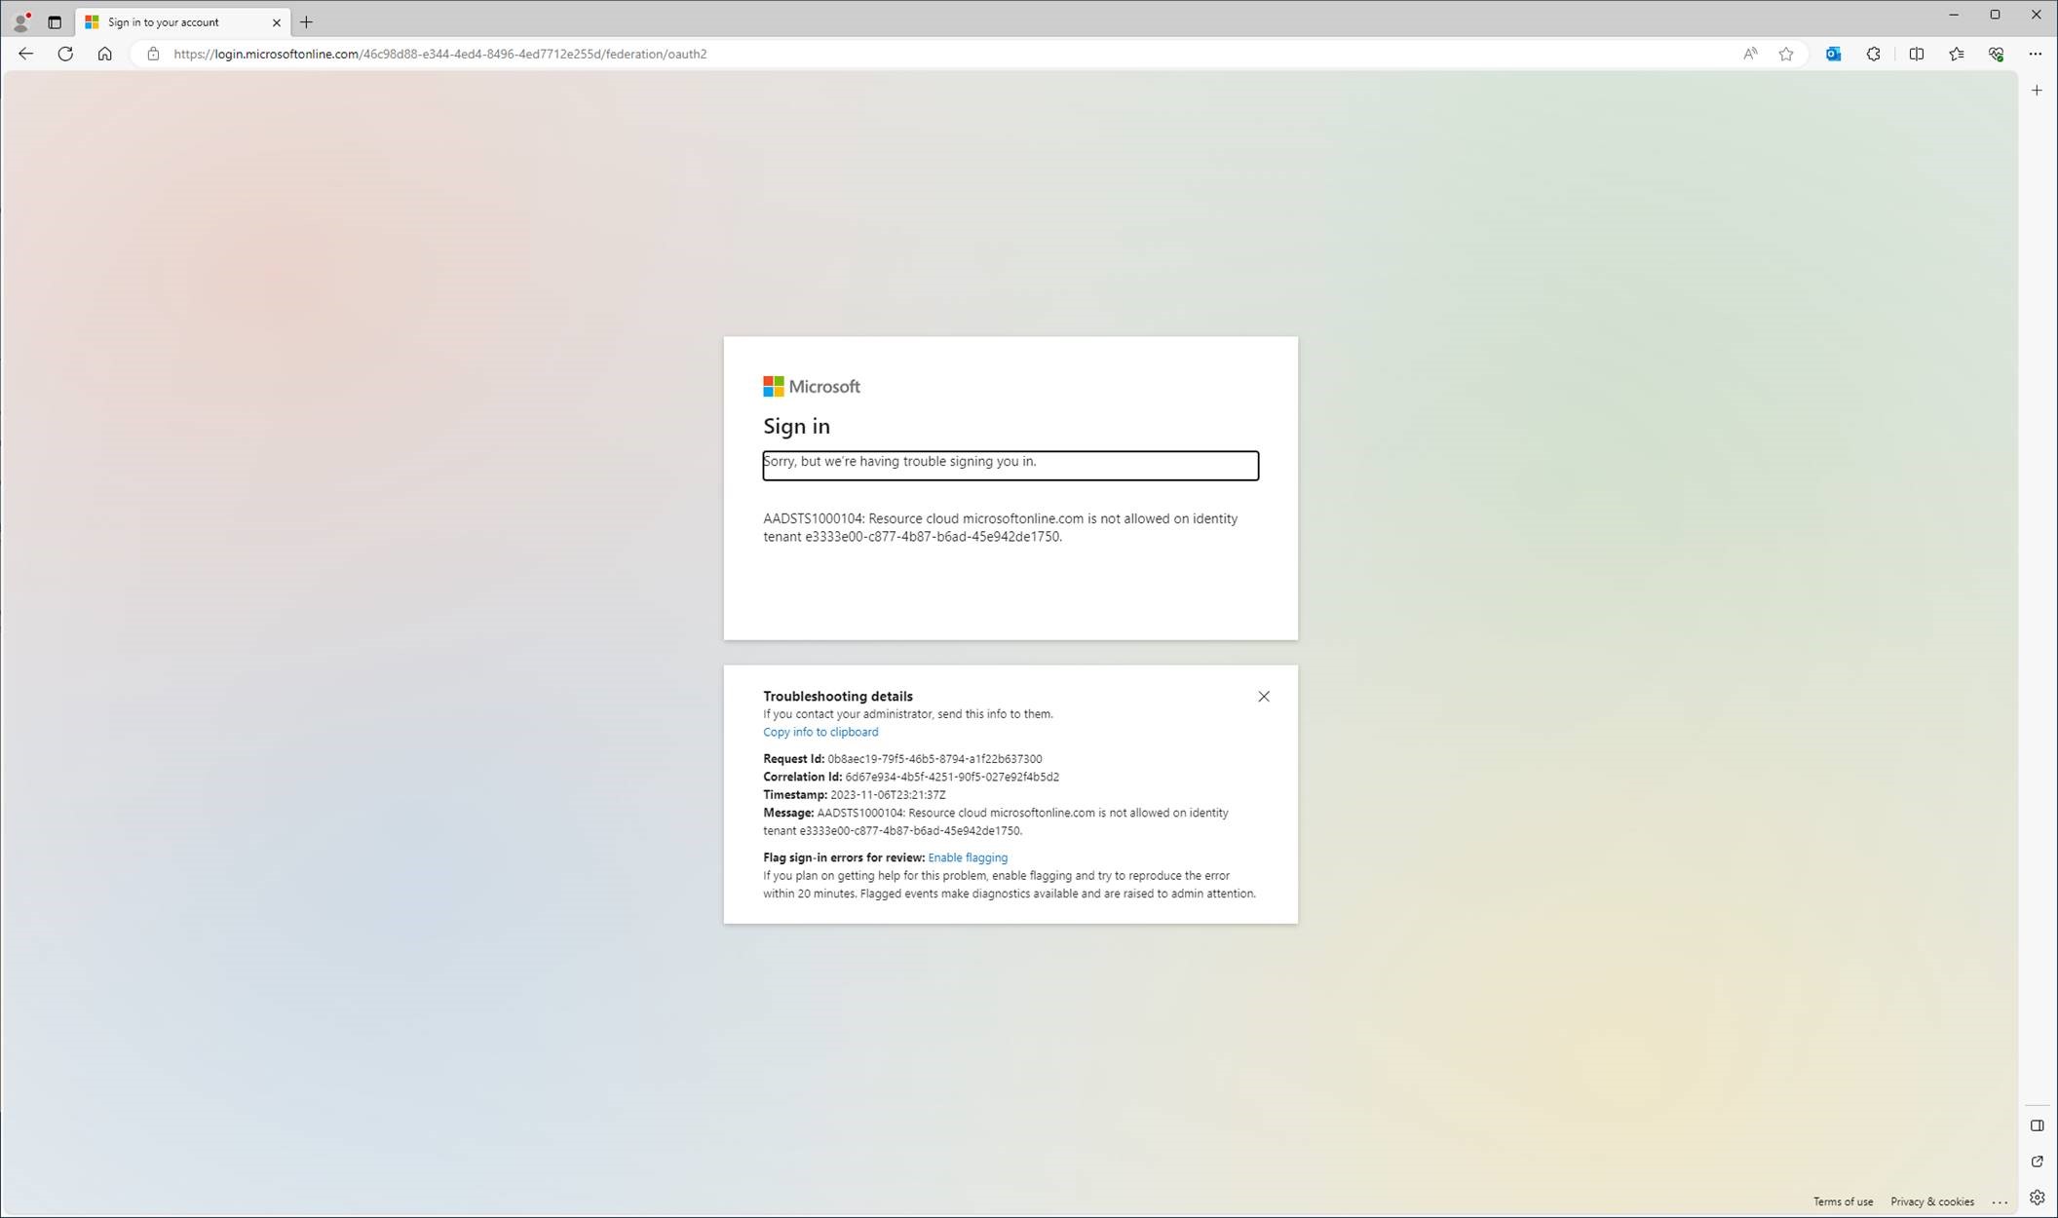2058x1218 pixels.
Task: Open the profile account icon
Action: (x=20, y=21)
